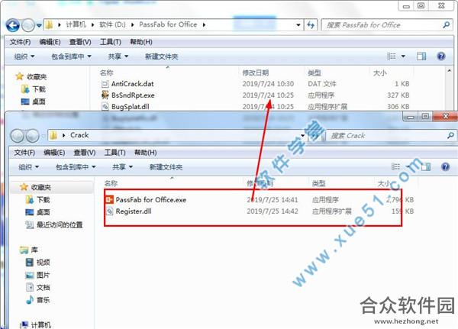The height and width of the screenshot is (329, 458).
Task: Click BsSndRpt.exe bug icon
Action: (x=105, y=95)
